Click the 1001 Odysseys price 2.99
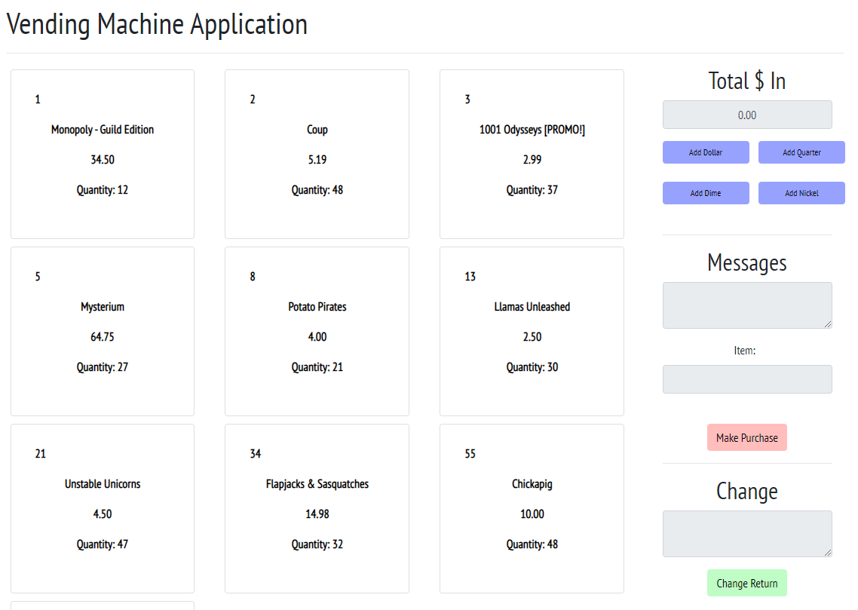The height and width of the screenshot is (610, 858). pyautogui.click(x=532, y=160)
